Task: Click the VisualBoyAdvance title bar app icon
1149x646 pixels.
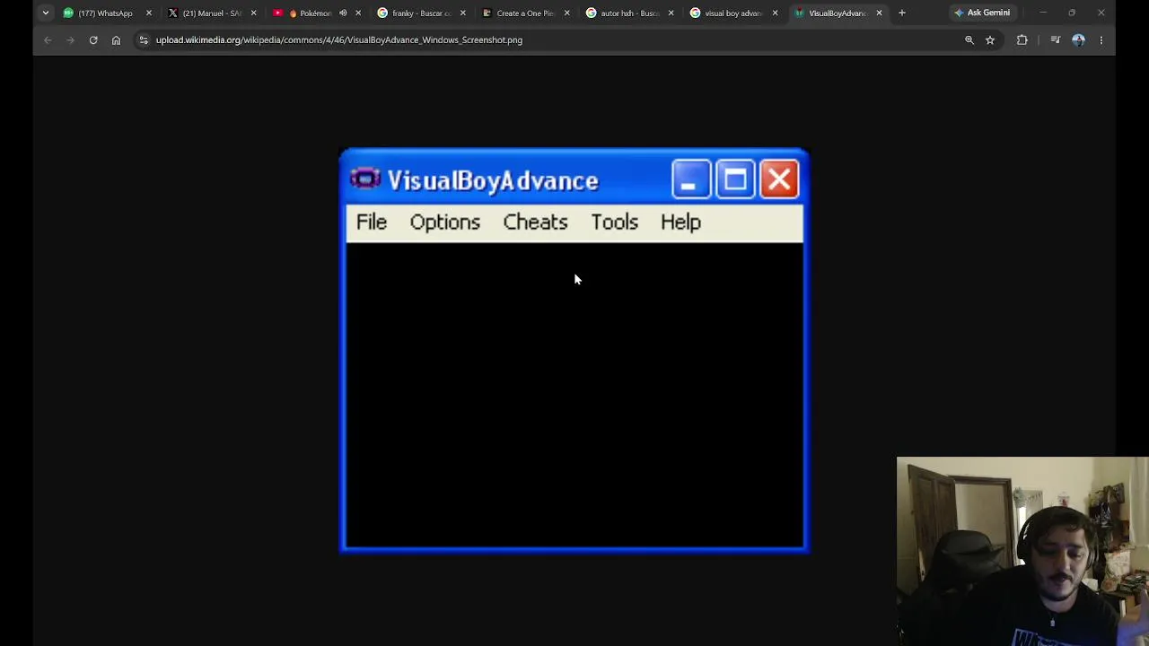Action: coord(365,179)
